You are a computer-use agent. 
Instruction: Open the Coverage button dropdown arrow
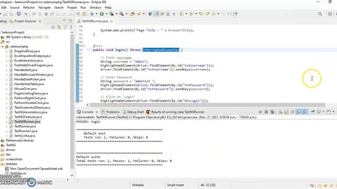tap(116, 14)
